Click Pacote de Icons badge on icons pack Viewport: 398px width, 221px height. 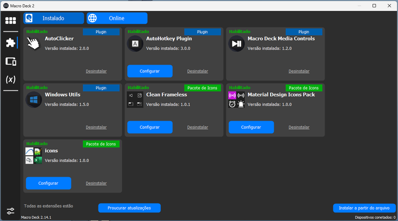[x=101, y=144]
